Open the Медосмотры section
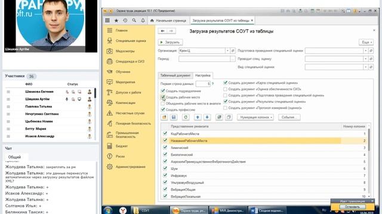 click(x=125, y=51)
